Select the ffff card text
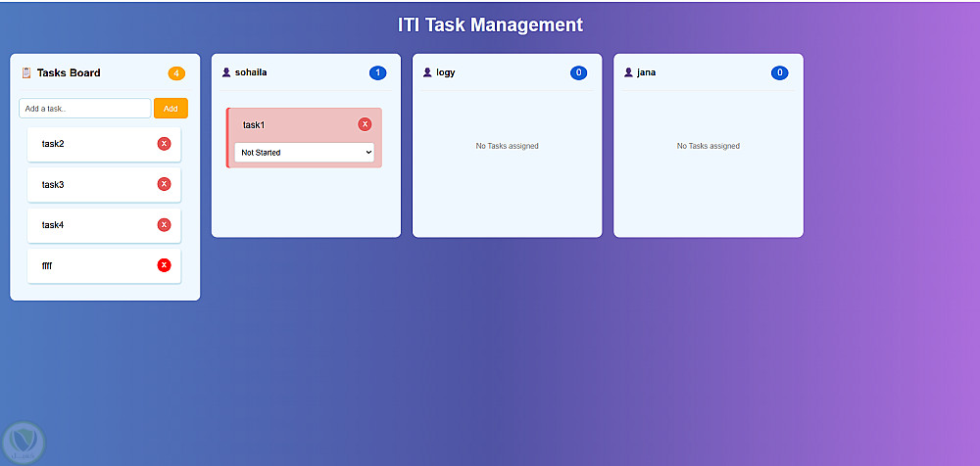The image size is (980, 466). coord(47,266)
